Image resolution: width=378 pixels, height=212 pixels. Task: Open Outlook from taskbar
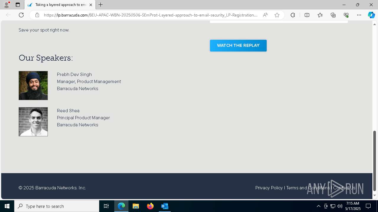tap(165, 206)
